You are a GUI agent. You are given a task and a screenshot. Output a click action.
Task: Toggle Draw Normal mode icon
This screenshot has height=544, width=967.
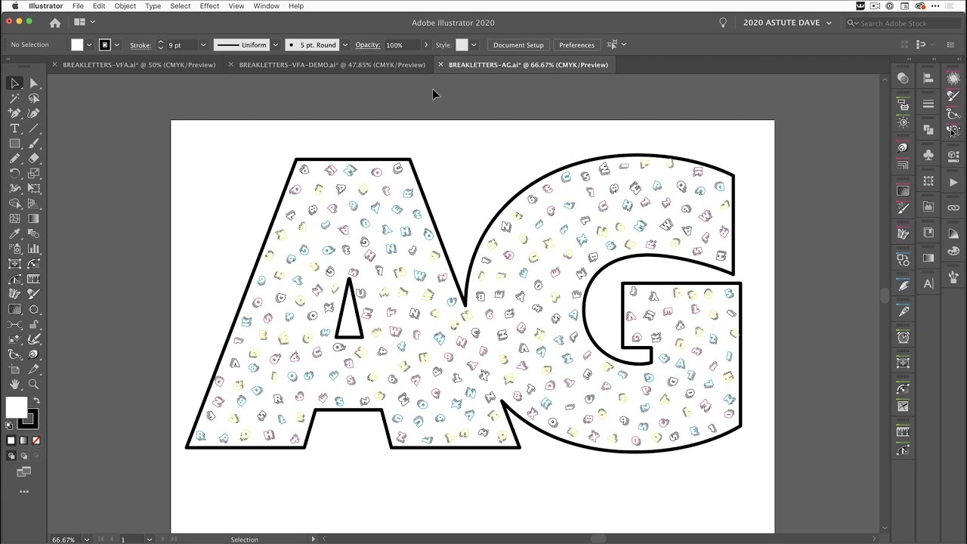[x=11, y=456]
